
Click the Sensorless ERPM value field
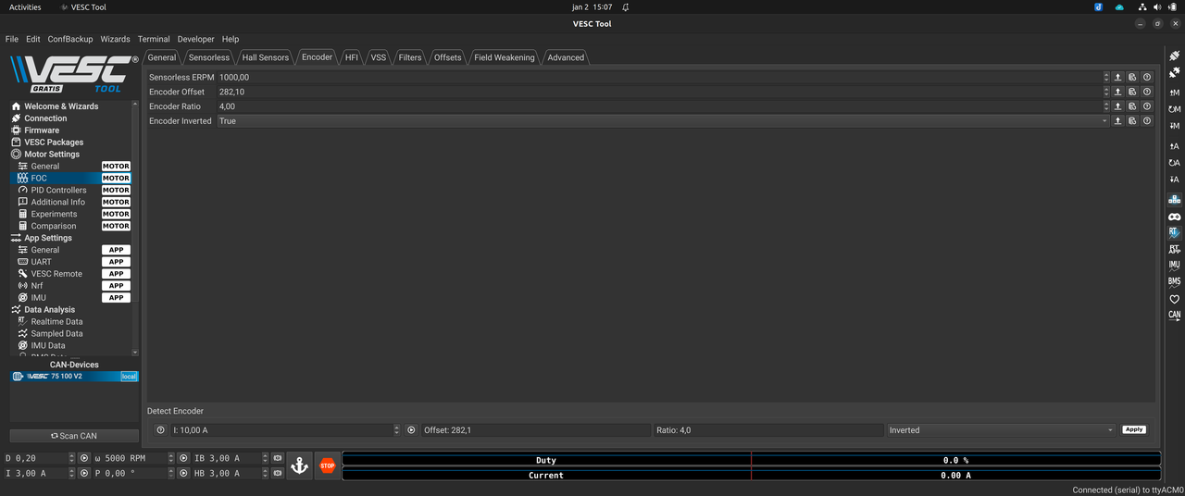coord(658,78)
